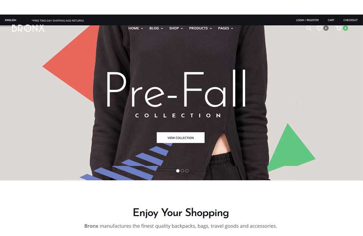Open the BLOG menu item

click(156, 28)
